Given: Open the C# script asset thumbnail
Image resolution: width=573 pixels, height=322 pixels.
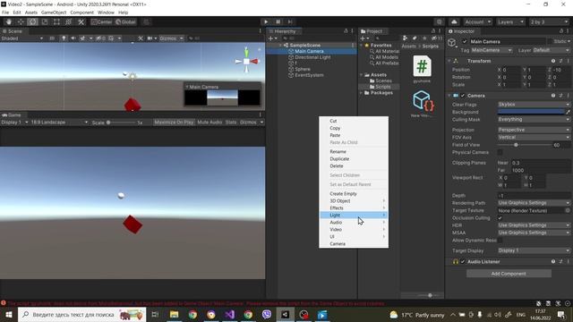Looking at the screenshot, I should [x=422, y=66].
